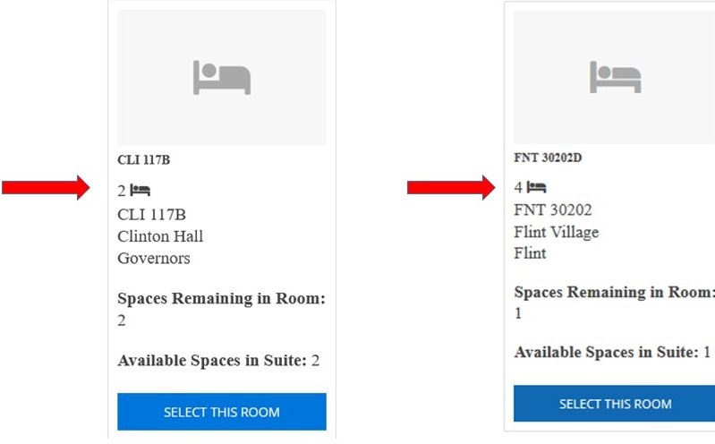Click the small bed icon beside the number 2

point(140,190)
